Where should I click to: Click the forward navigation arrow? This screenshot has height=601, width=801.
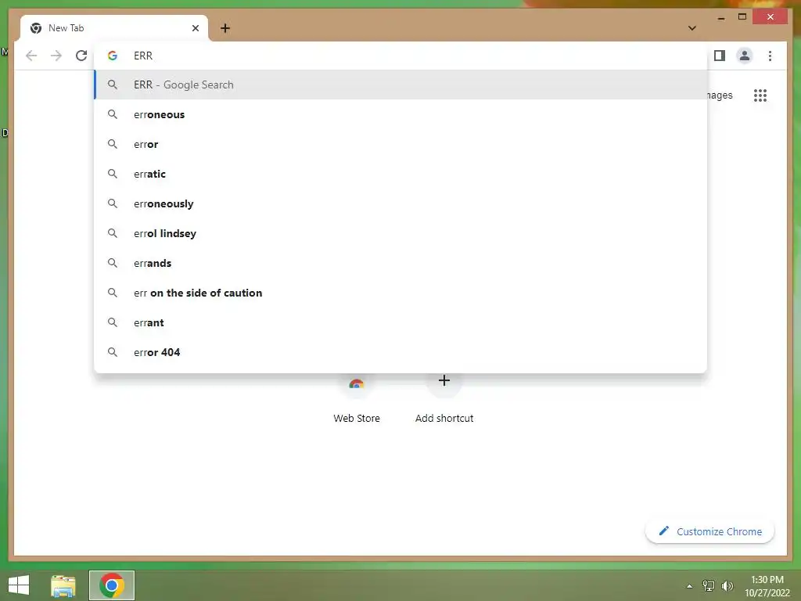[x=56, y=56]
